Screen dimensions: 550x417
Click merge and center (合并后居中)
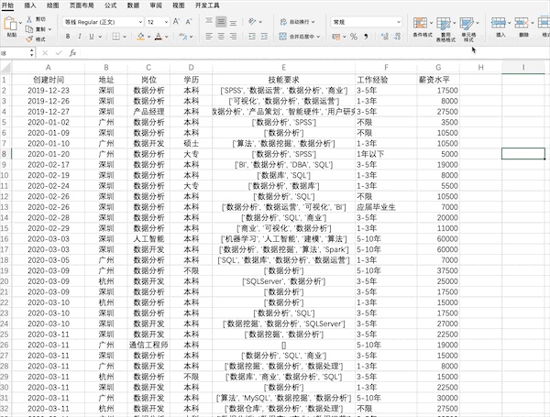pos(299,36)
